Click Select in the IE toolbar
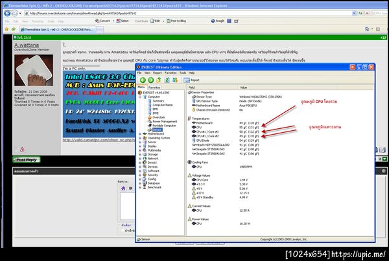Image resolution: width=389 pixels, height=261 pixels. click(123, 21)
